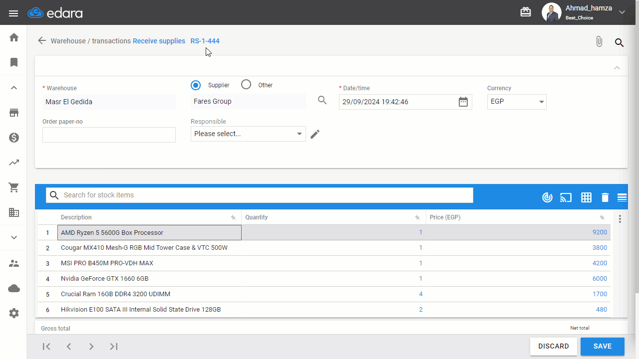Open the dollar finance icon in sidebar
The image size is (639, 359).
point(14,138)
